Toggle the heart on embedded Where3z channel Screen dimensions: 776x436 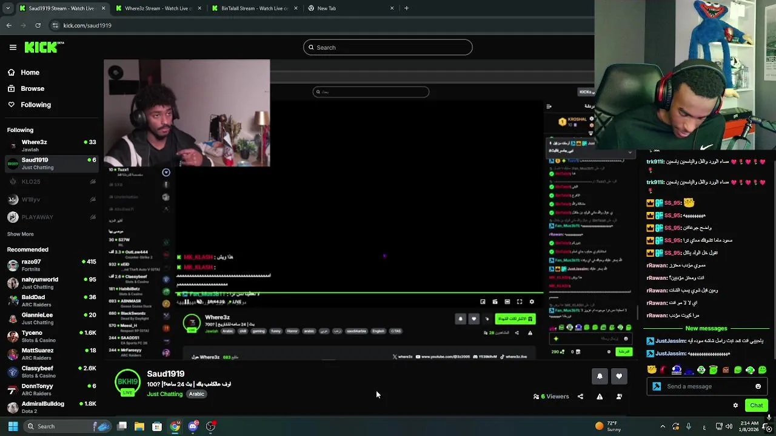[474, 319]
